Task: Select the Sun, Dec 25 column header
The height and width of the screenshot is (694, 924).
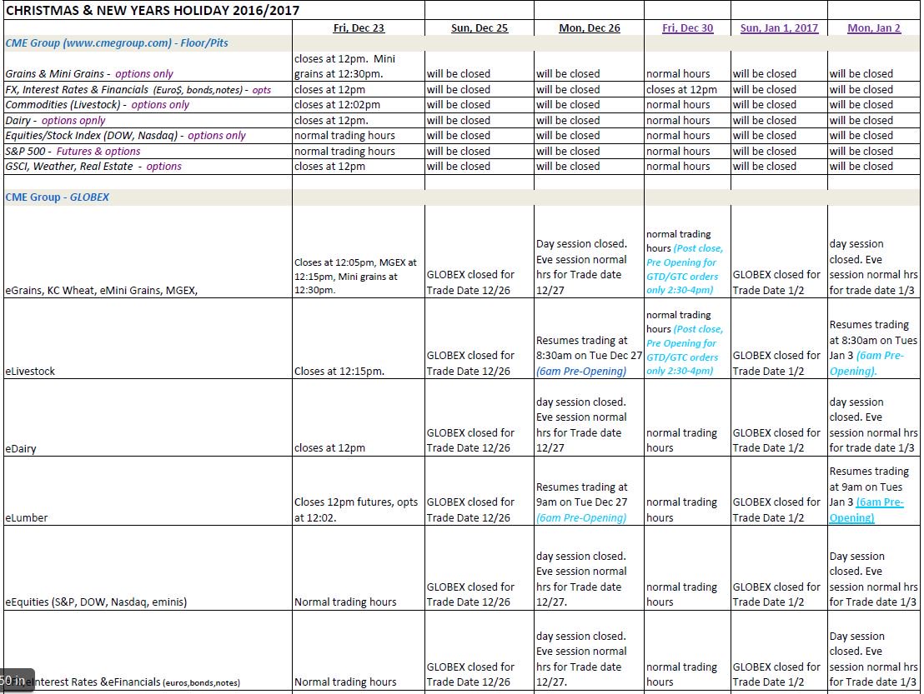Action: tap(479, 27)
